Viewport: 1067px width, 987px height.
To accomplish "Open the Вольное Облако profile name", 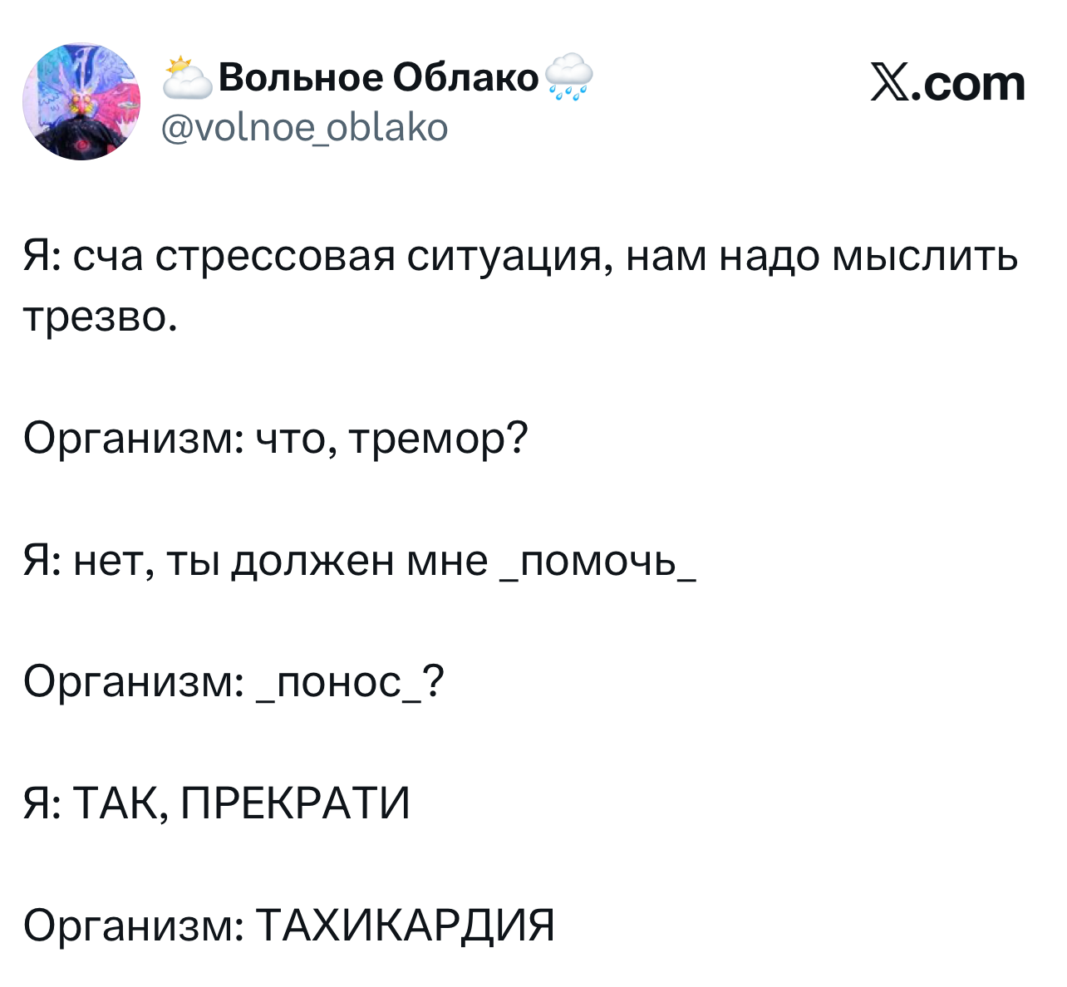I will pos(380,78).
